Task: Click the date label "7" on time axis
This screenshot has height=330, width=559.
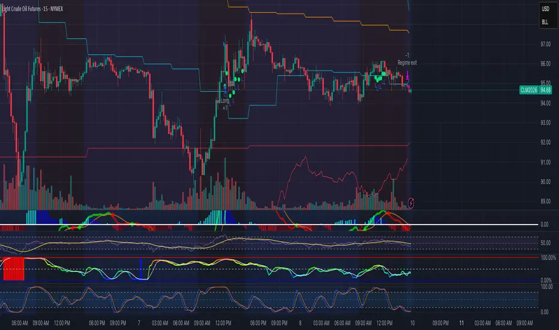Action: coord(139,323)
